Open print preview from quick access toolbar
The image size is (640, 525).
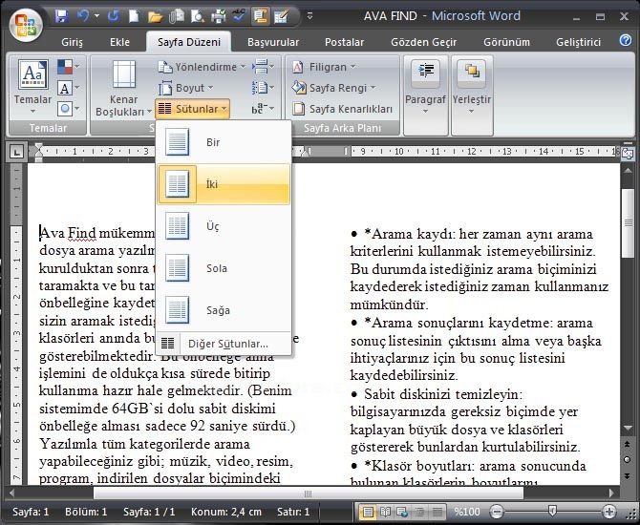[x=198, y=16]
